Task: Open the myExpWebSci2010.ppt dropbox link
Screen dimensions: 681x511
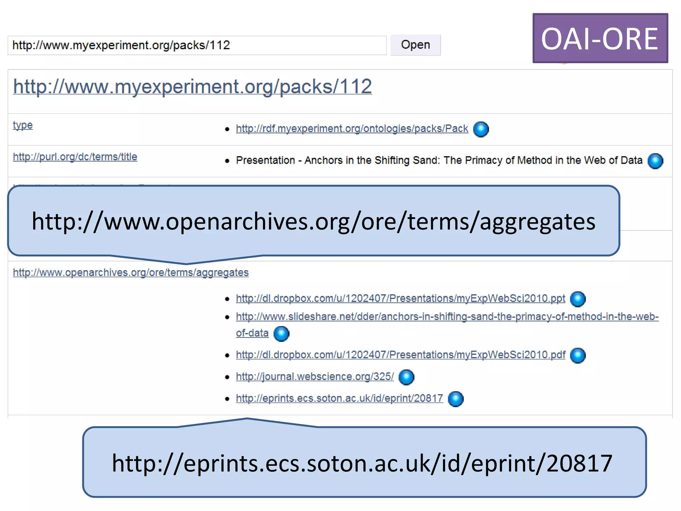Action: (x=401, y=298)
